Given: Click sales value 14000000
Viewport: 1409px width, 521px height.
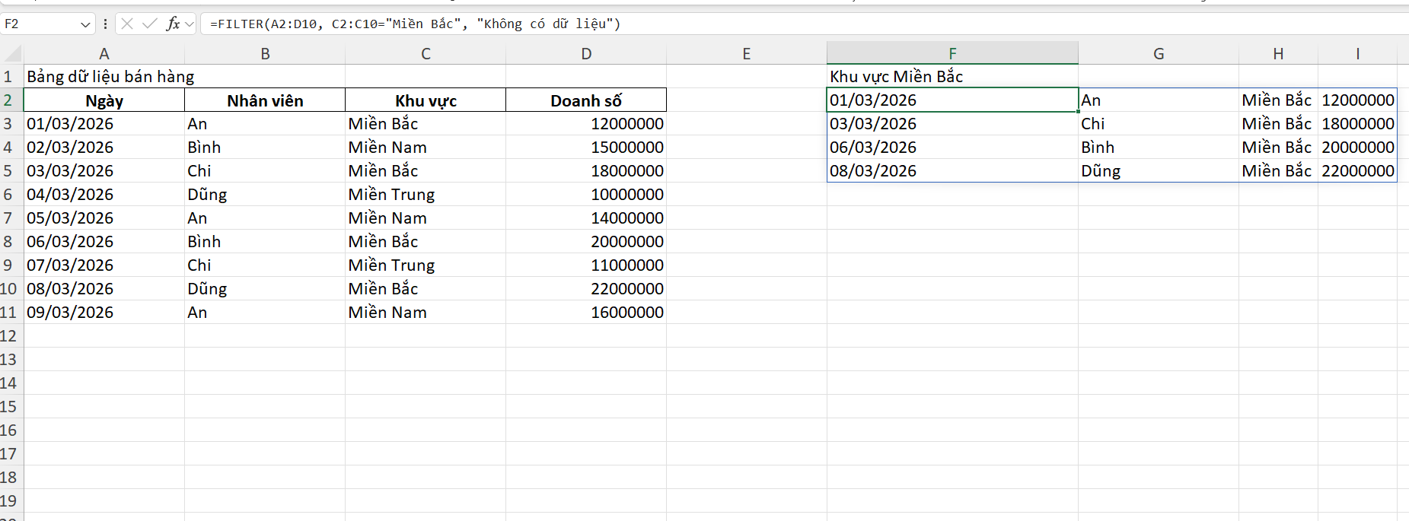Looking at the screenshot, I should point(586,218).
